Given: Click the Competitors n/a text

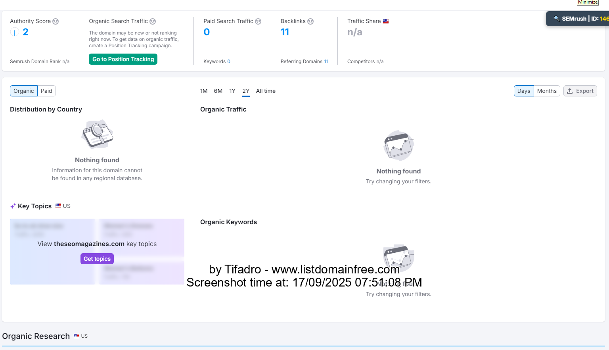Looking at the screenshot, I should (365, 62).
